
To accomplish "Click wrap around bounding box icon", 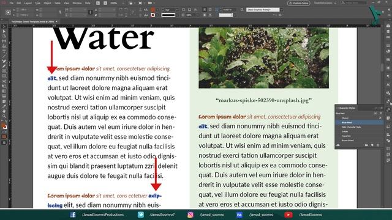I will (x=210, y=10).
